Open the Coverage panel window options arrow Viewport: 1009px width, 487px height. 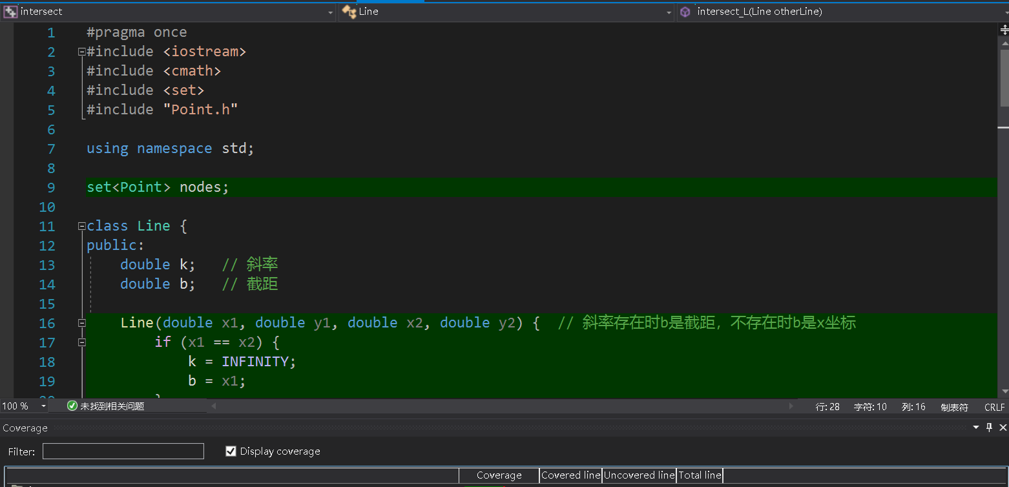click(x=976, y=428)
